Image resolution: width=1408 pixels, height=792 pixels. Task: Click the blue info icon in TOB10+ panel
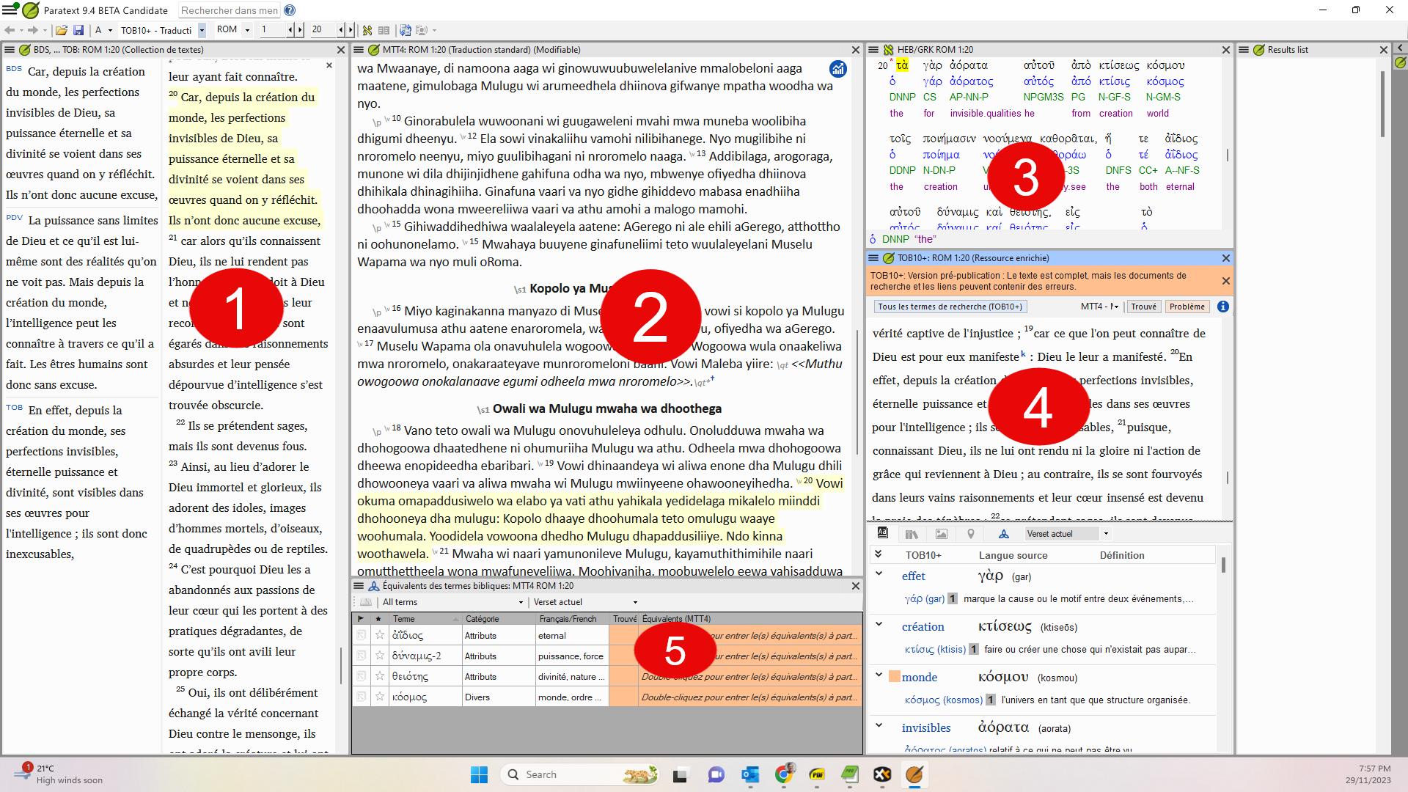1223,307
